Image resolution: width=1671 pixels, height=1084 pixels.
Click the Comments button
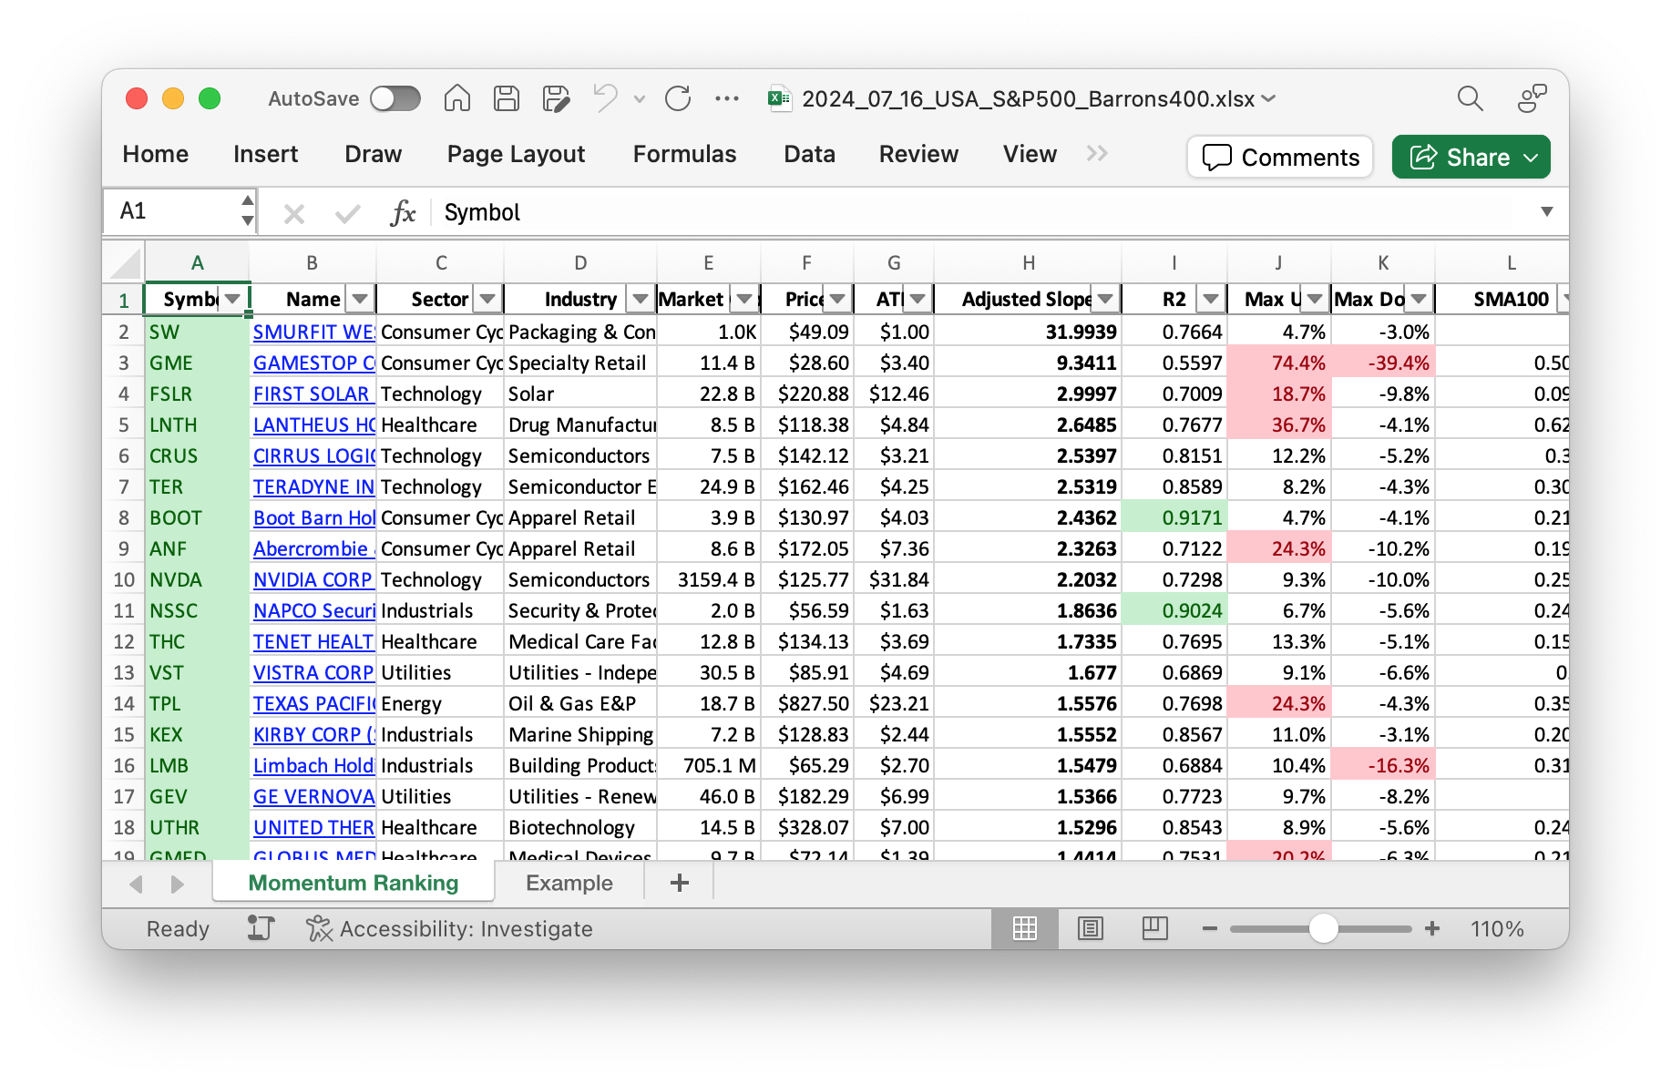(x=1280, y=157)
